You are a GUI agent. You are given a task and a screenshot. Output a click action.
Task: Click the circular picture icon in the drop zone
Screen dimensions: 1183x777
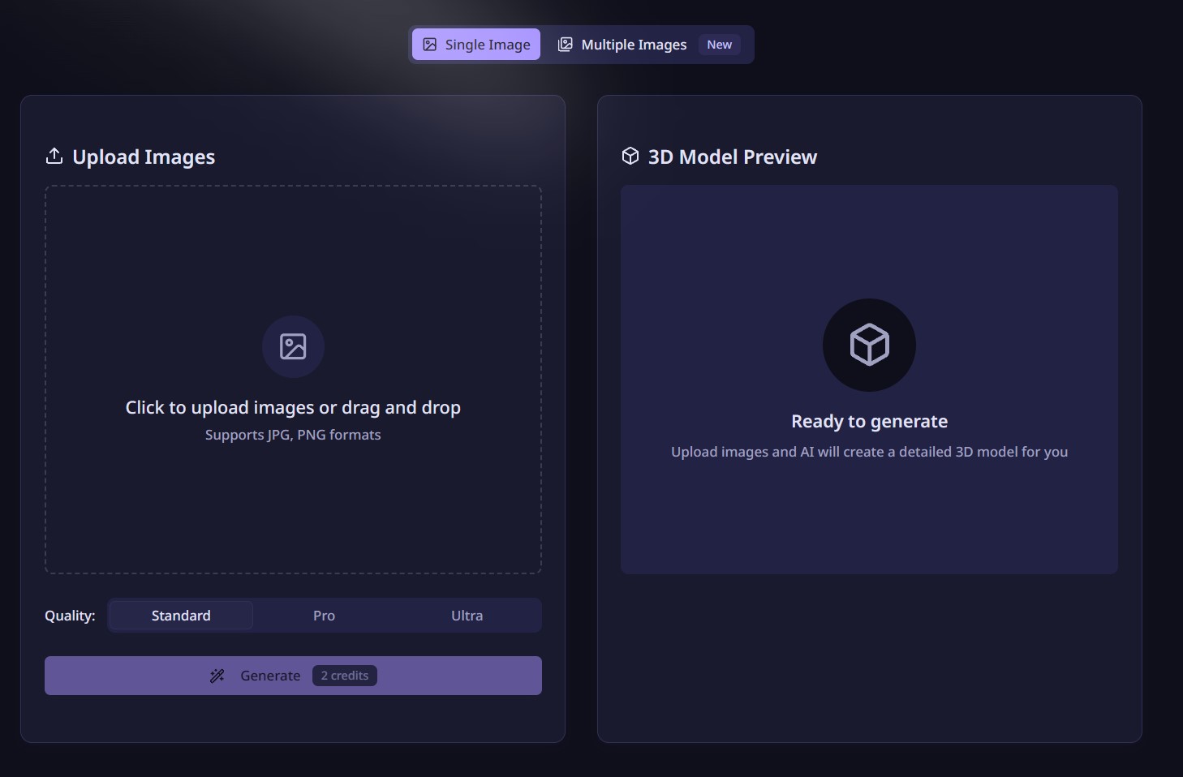(x=293, y=346)
